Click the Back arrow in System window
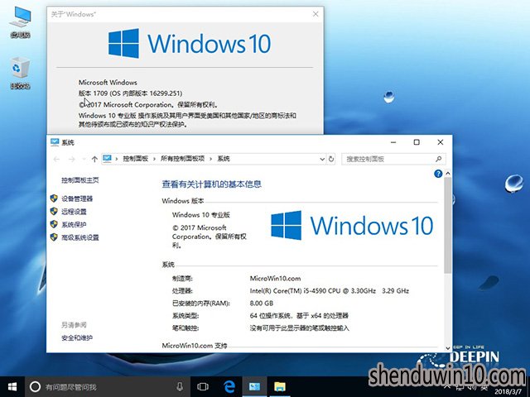Viewport: 530px width, 397px height. [x=57, y=159]
